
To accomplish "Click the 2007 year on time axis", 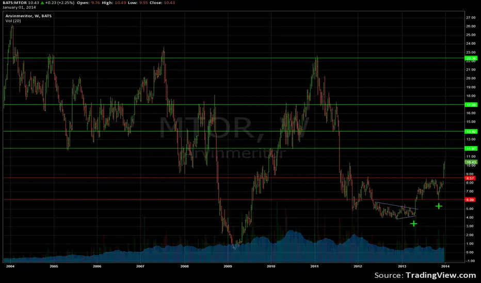I will coord(140,266).
